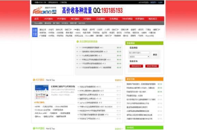197x130 pixels.
Task: Click green circle icon beside daily update heading
Action: 78,41
